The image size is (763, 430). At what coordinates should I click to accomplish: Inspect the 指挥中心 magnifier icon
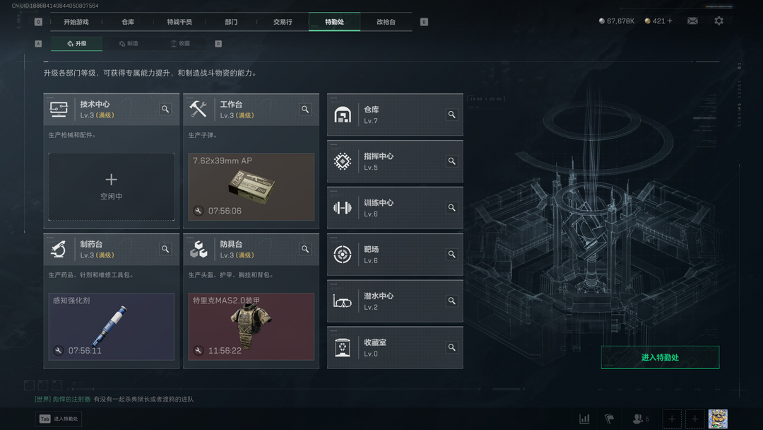click(x=451, y=161)
